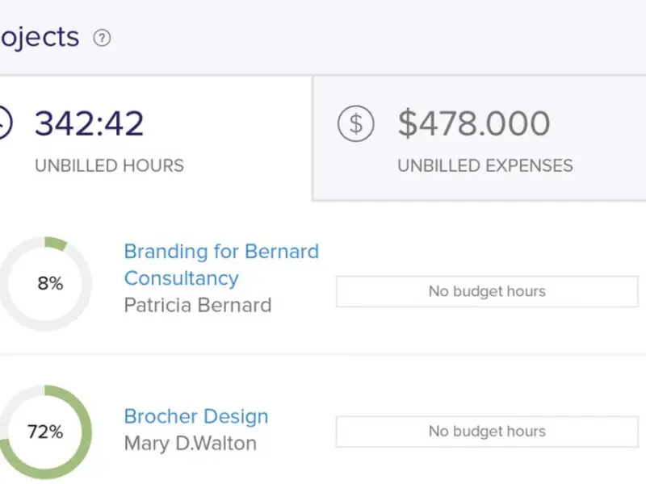Image resolution: width=646 pixels, height=484 pixels.
Task: Switch to the Unbilled Expenses tab
Action: [480, 139]
